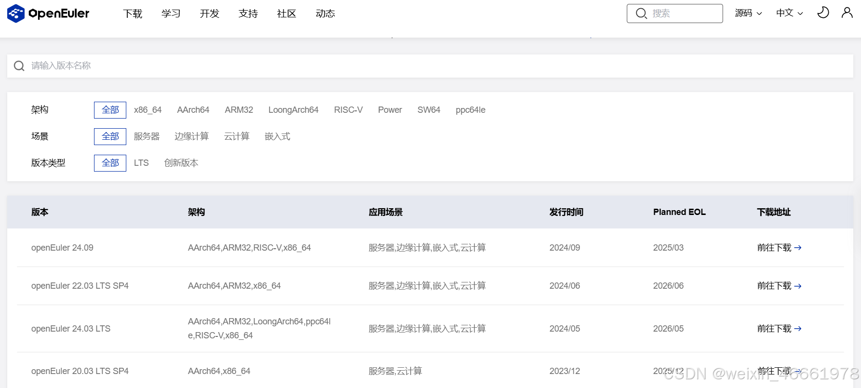The image size is (861, 388).
Task: Filter scenario by 服务器
Action: (x=147, y=136)
